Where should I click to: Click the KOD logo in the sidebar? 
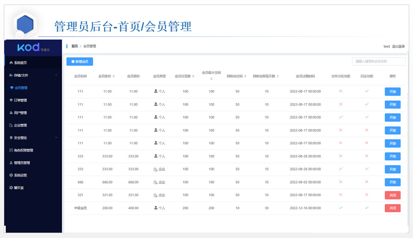click(x=33, y=47)
